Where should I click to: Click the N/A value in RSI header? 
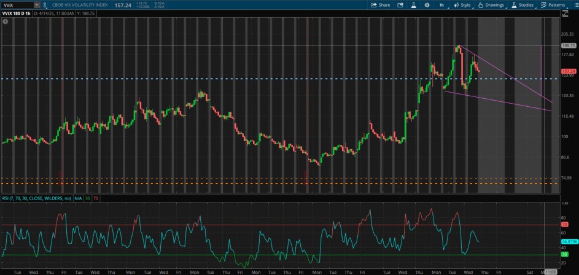pyautogui.click(x=78, y=198)
